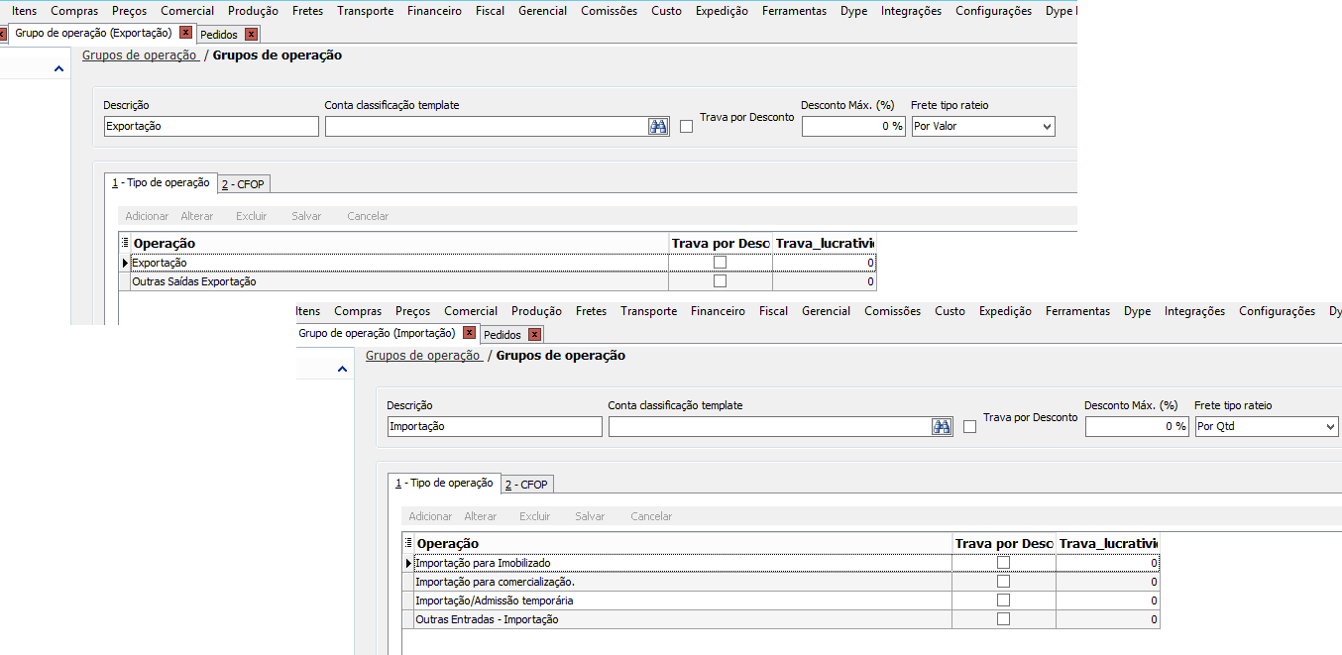Click Salvar button in Importação window
The image size is (1342, 655).
tap(590, 516)
